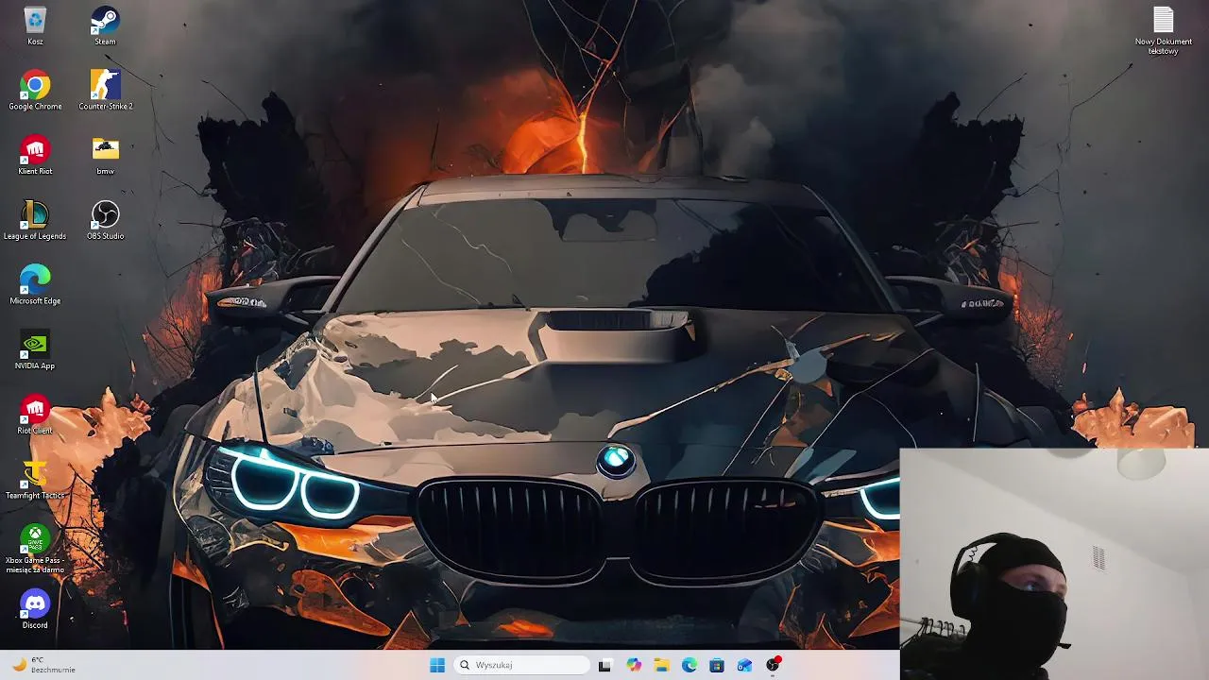1209x680 pixels.
Task: Select the OBS Studio desktop icon
Action: click(105, 220)
